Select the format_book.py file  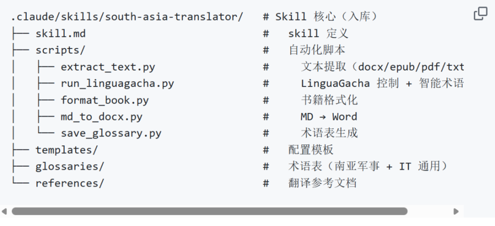(x=104, y=100)
